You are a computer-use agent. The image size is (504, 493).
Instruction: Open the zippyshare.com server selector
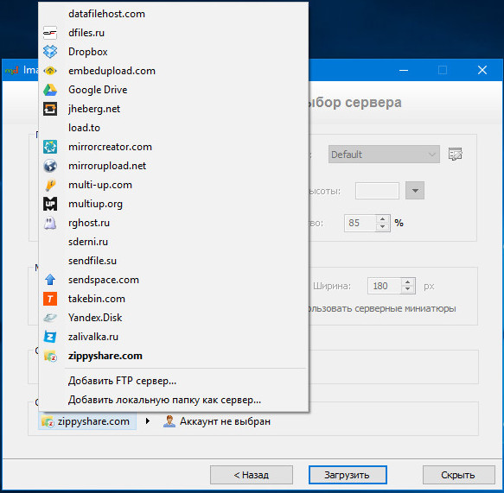87,421
